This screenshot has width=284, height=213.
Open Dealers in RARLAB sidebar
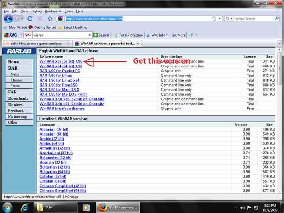click(19, 105)
